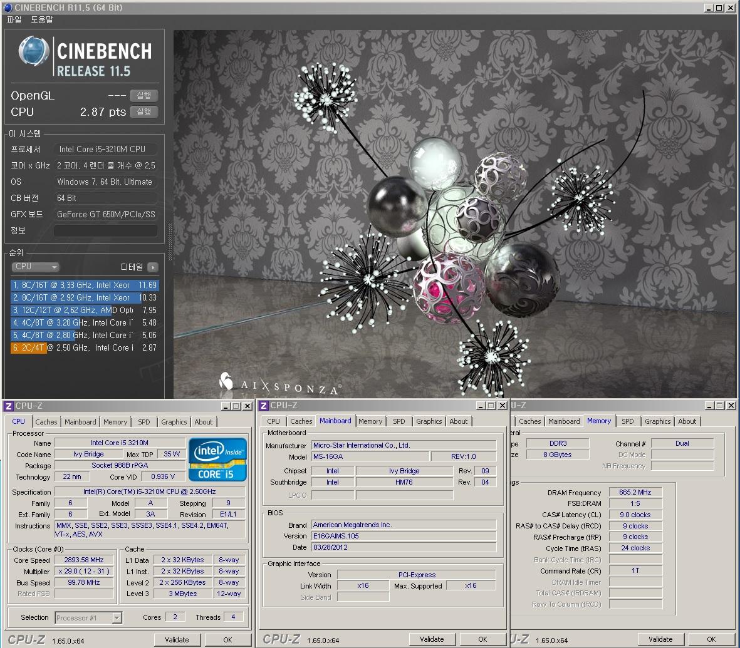Click the empty 정보 info field

[105, 230]
